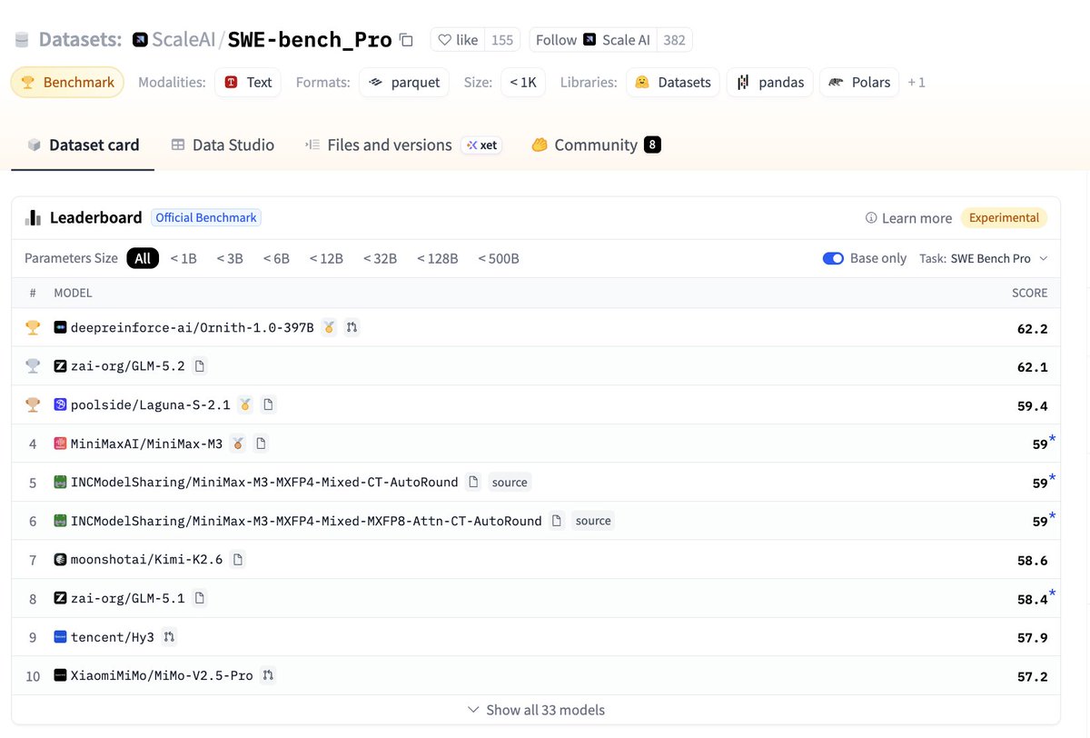Click the Text modality tag
The image size is (1090, 738).
click(248, 82)
